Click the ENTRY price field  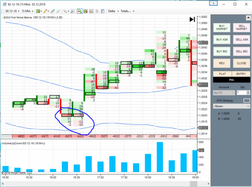point(241,74)
